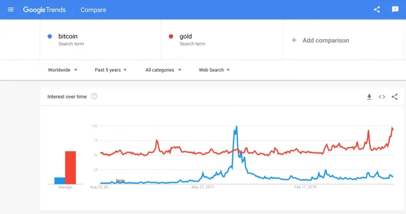Open the send feedback icon
406x214 pixels.
click(x=395, y=9)
